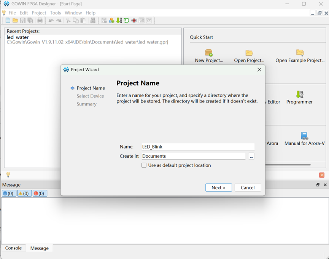Click the '...' browse button for Create in

coord(251,156)
